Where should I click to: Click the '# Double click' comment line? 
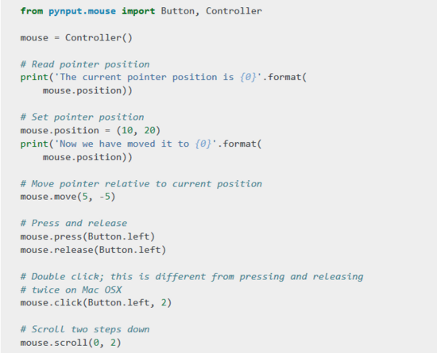click(x=191, y=277)
